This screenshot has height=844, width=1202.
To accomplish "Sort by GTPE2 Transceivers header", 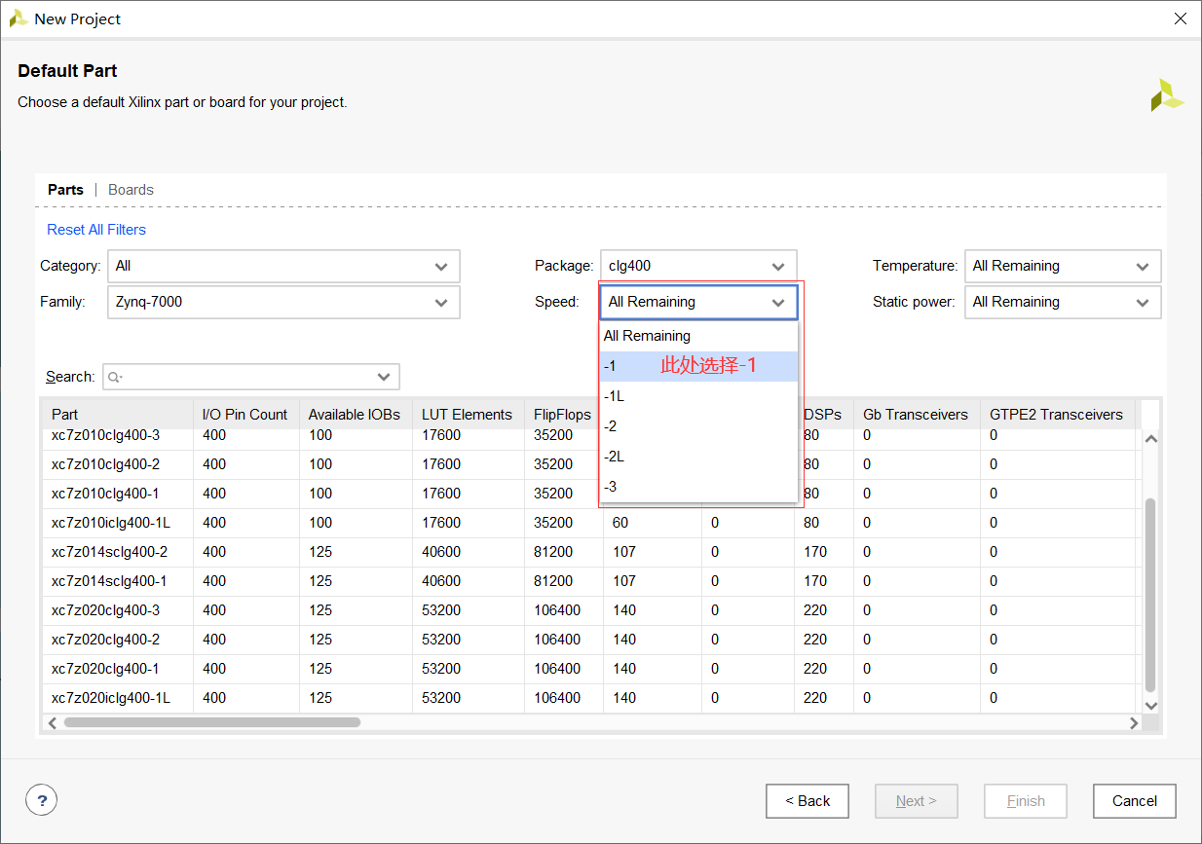I will [x=1057, y=415].
